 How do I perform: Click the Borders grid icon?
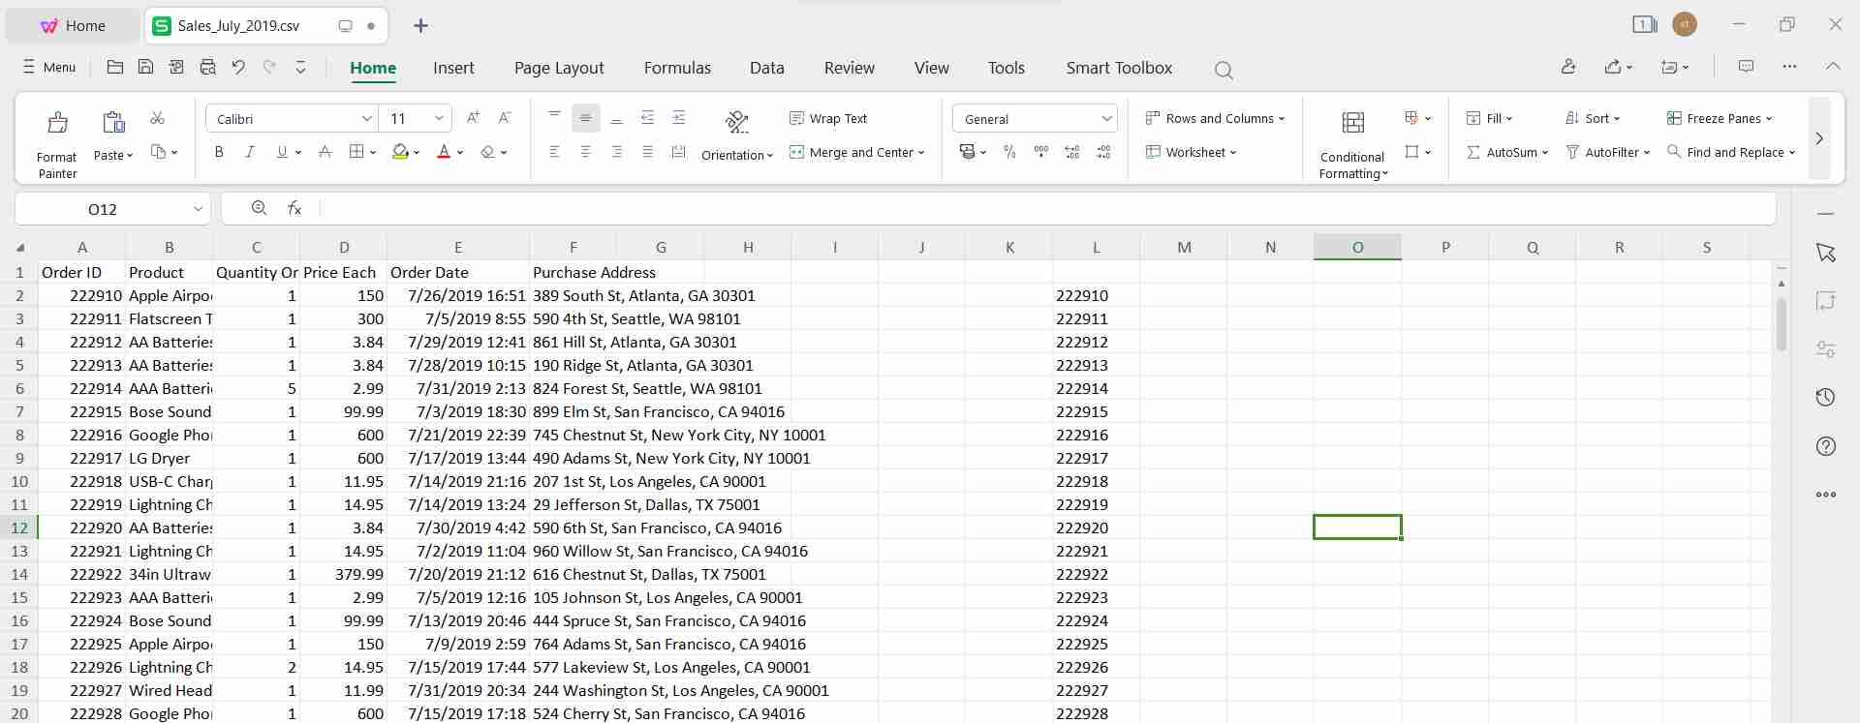coord(356,152)
